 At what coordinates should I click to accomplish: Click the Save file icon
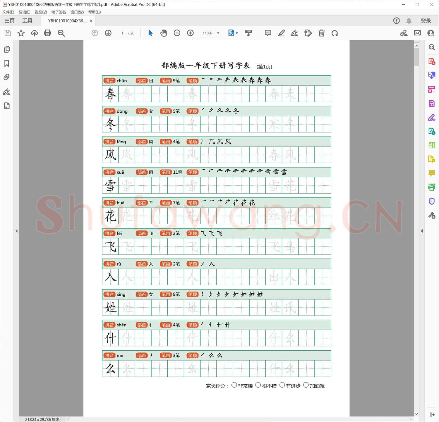[x=8, y=33]
